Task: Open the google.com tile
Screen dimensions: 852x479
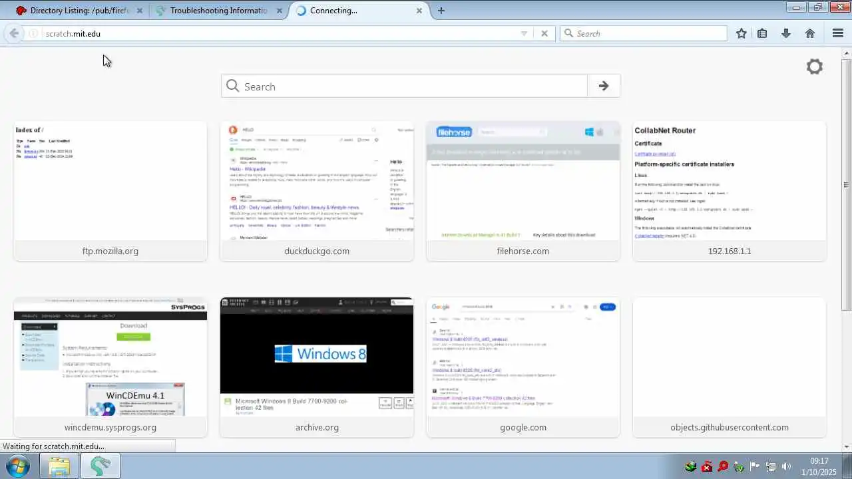Action: point(523,367)
